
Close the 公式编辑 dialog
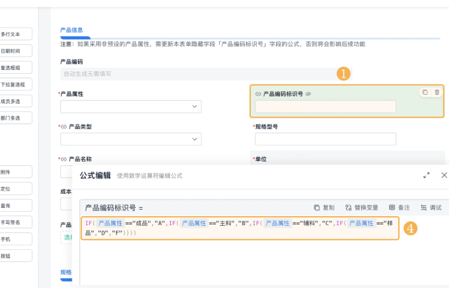click(x=444, y=175)
